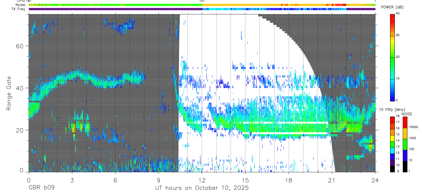Pick the green swatch of NOISE legend
Viewport: 422px width, 195px height.
[405, 144]
